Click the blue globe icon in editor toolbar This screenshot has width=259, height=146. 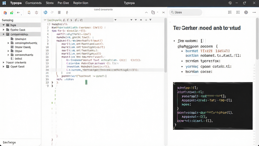click(46, 12)
